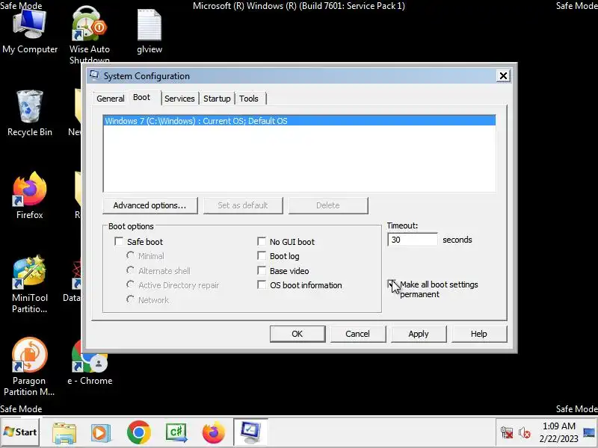Screen dimensions: 598x448
Task: Open the Recycle Bin icon
Action: (30, 113)
